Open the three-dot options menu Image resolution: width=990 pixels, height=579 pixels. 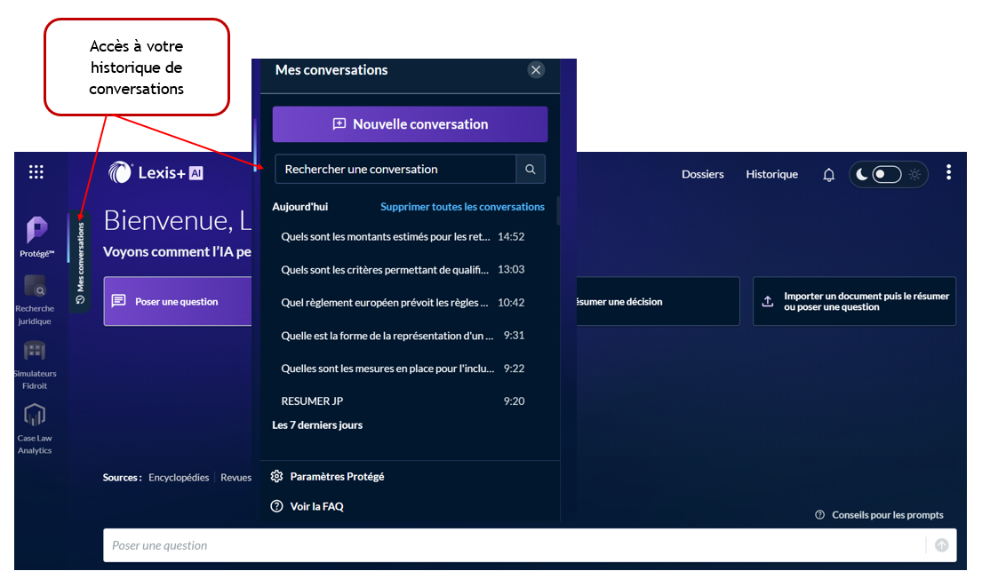tap(948, 172)
